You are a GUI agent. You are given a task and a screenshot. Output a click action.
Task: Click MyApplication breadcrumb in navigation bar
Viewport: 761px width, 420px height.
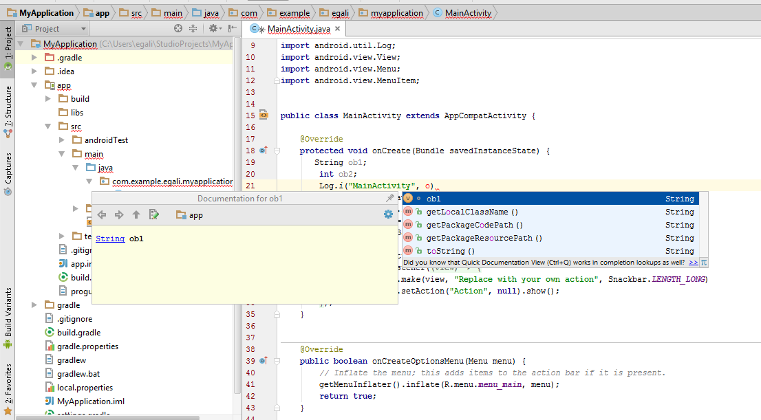click(x=41, y=13)
